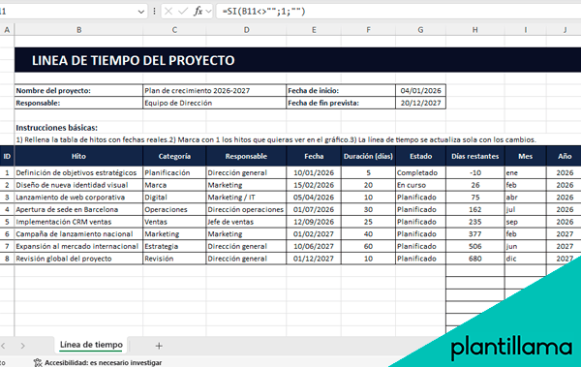Click the 'Mes' table header
The height and width of the screenshot is (367, 581).
[x=526, y=156]
